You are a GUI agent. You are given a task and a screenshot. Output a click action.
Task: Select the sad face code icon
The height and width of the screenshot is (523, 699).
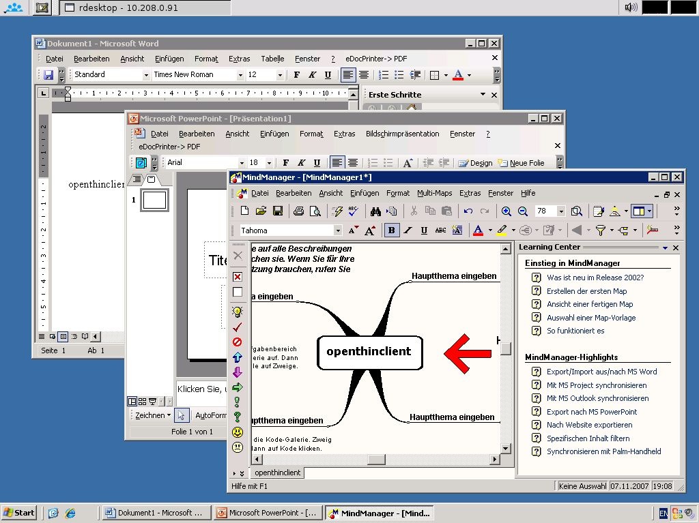[238, 447]
